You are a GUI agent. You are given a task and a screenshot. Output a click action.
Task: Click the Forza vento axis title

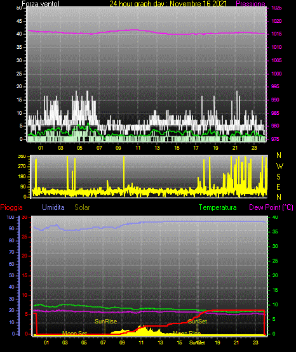coord(41,4)
